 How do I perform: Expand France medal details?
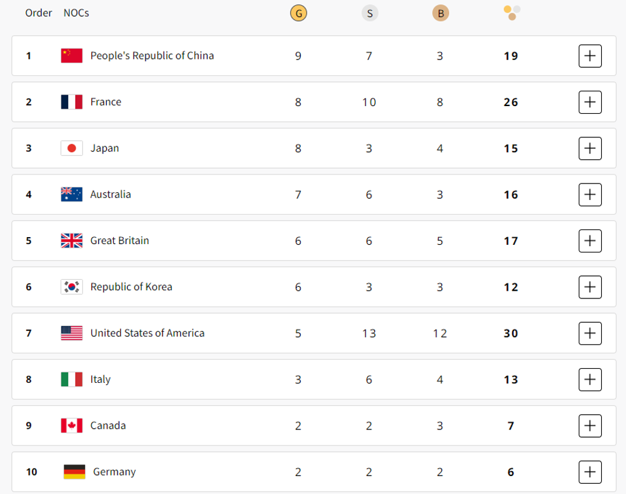click(x=590, y=102)
